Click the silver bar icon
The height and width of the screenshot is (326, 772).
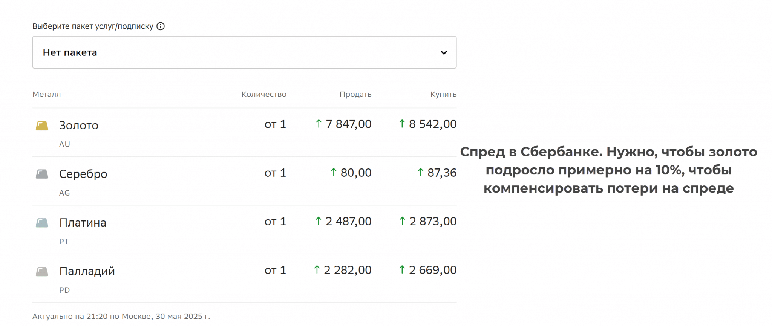click(42, 174)
